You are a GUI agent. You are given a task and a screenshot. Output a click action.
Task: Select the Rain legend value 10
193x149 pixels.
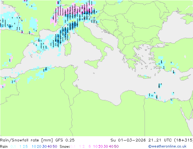coord(34,147)
